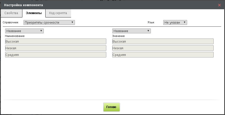The width and height of the screenshot is (225, 115).
Task: Click the Средняя field under Наименование
Action: pyautogui.click(x=56, y=55)
